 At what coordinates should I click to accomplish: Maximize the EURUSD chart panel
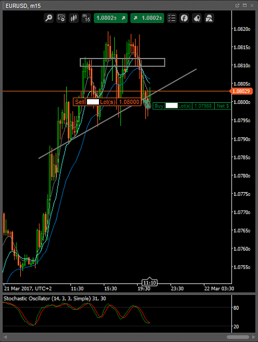tap(245, 5)
